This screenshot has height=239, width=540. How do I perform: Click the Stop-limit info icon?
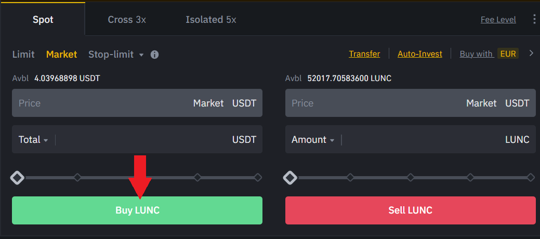[154, 55]
